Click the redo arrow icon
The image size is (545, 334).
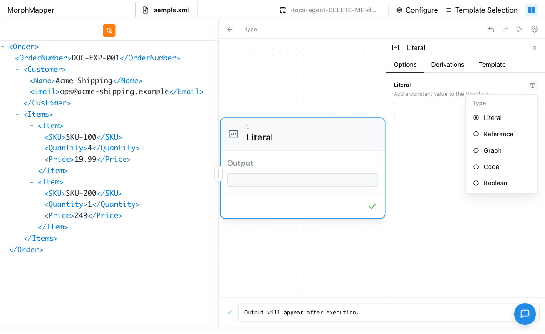505,30
